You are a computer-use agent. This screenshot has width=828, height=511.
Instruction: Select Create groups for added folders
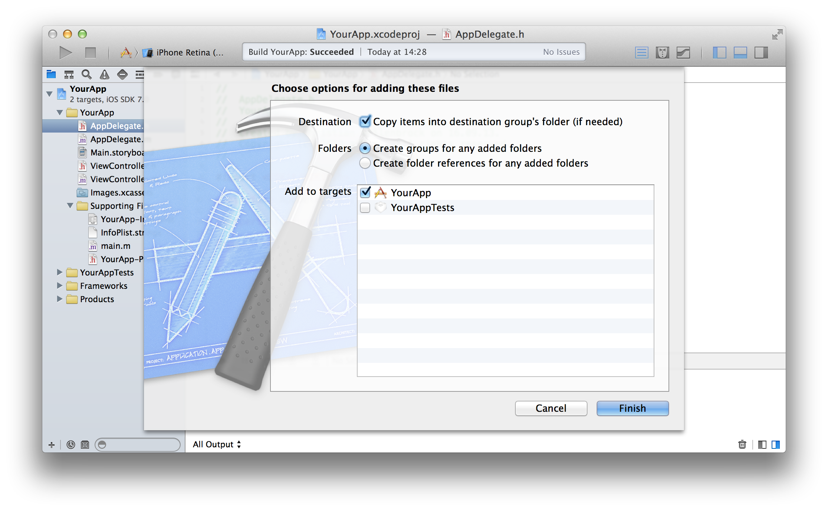point(365,148)
